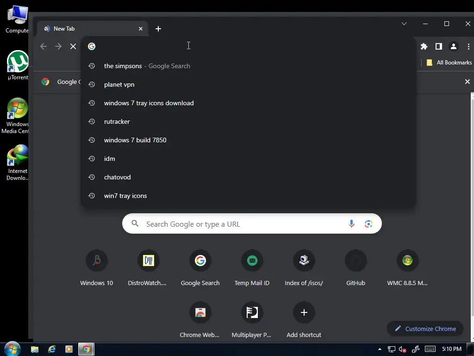Screen dimensions: 474x356
Task: Open the All Bookmarks folder
Action: pos(449,63)
